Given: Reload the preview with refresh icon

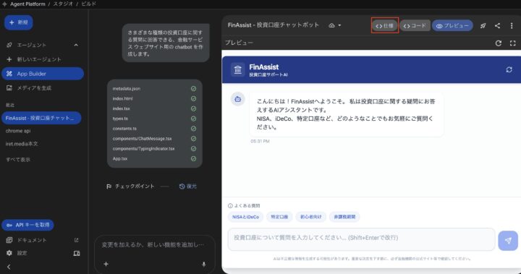Looking at the screenshot, I should tap(499, 43).
